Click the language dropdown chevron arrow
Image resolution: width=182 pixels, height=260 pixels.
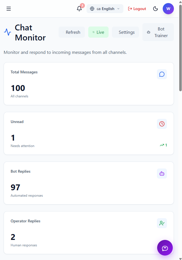118,9
